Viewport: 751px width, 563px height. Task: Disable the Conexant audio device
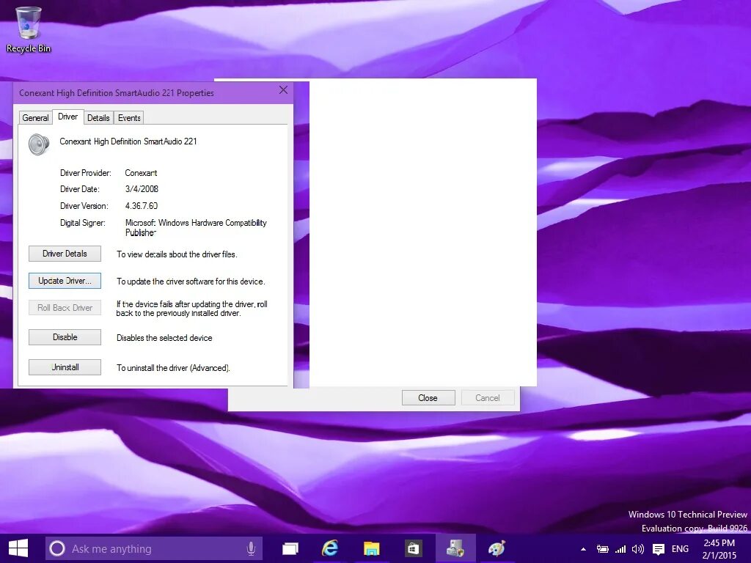click(x=65, y=337)
